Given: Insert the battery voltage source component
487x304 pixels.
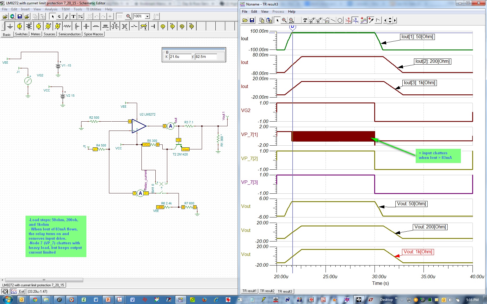Looking at the screenshot, I should [29, 26].
